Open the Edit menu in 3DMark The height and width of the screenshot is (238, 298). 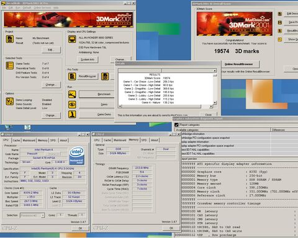11,7
